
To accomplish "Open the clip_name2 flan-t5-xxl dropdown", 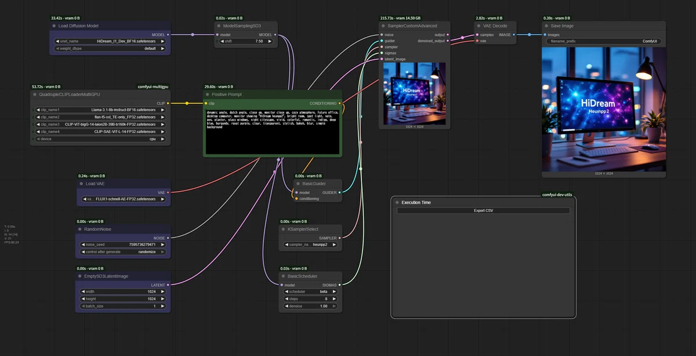I will coord(100,117).
